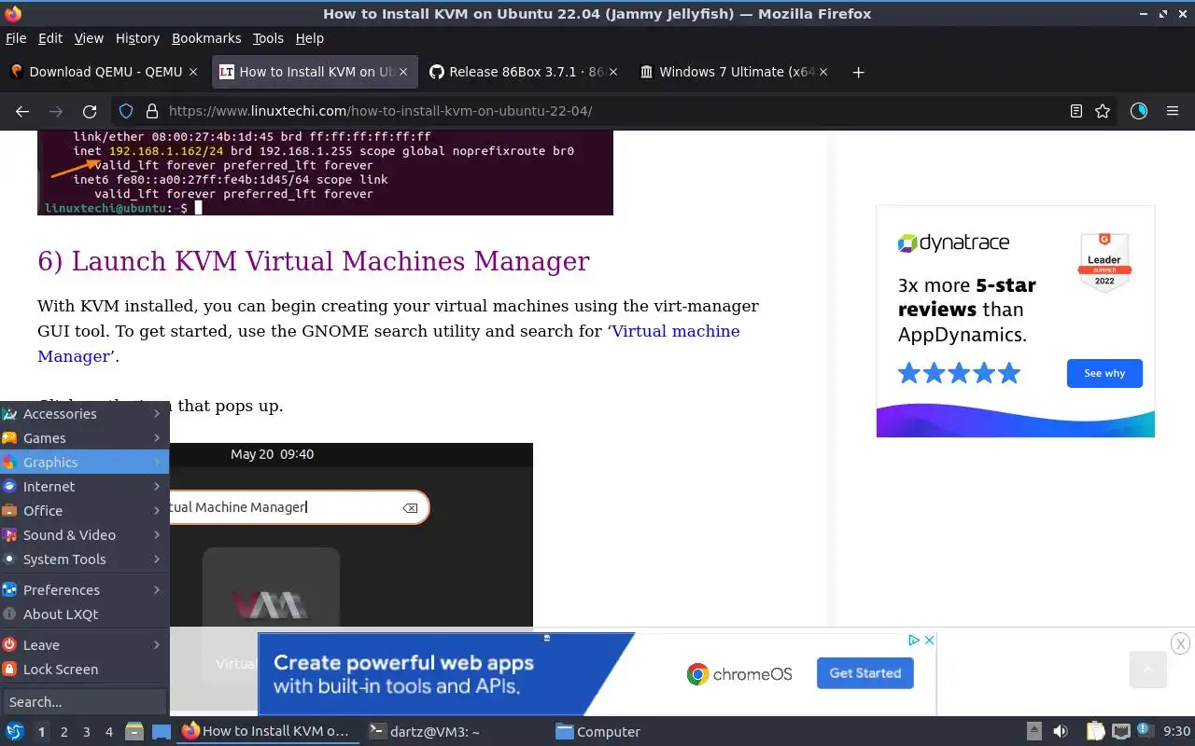This screenshot has height=746, width=1195.
Task: Expand the Internet submenu
Action: pyautogui.click(x=84, y=487)
